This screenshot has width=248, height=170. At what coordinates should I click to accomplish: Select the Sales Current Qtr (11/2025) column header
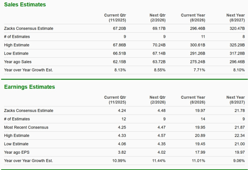click(x=115, y=18)
